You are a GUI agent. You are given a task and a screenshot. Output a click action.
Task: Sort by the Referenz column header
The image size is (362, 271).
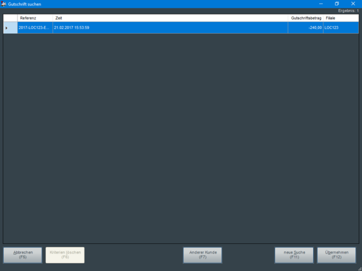coord(35,18)
